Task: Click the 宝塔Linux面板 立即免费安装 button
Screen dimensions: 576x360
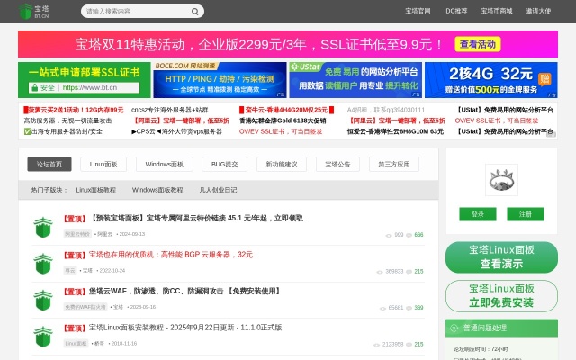Action: coord(501,295)
